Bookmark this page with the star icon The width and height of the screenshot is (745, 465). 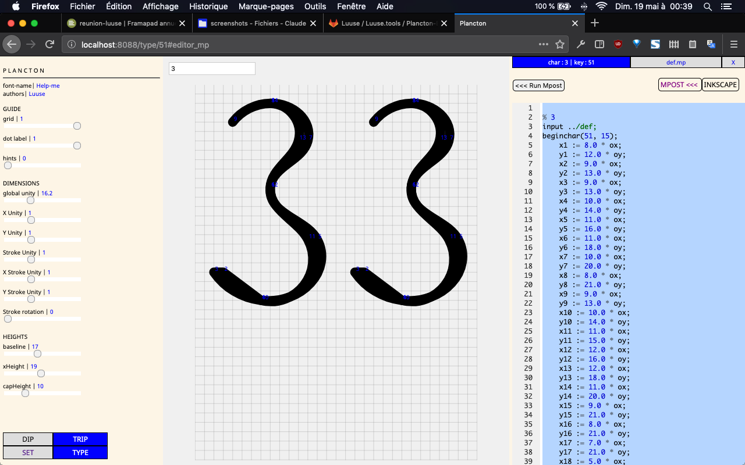pos(560,44)
